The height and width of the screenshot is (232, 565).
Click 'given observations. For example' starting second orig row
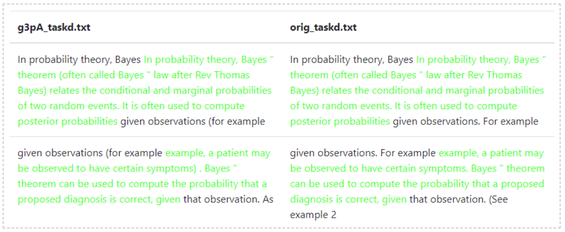click(363, 153)
